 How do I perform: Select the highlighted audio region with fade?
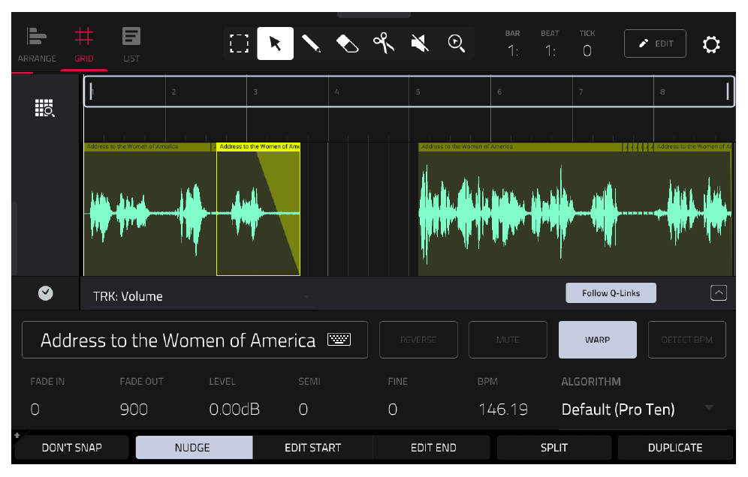pos(258,210)
